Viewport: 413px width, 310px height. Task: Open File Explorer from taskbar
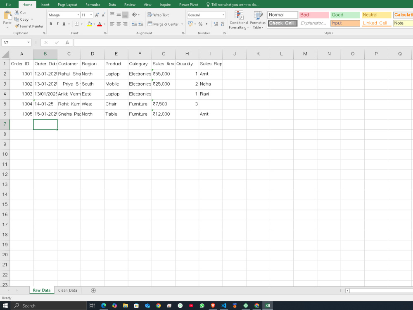coord(126,305)
